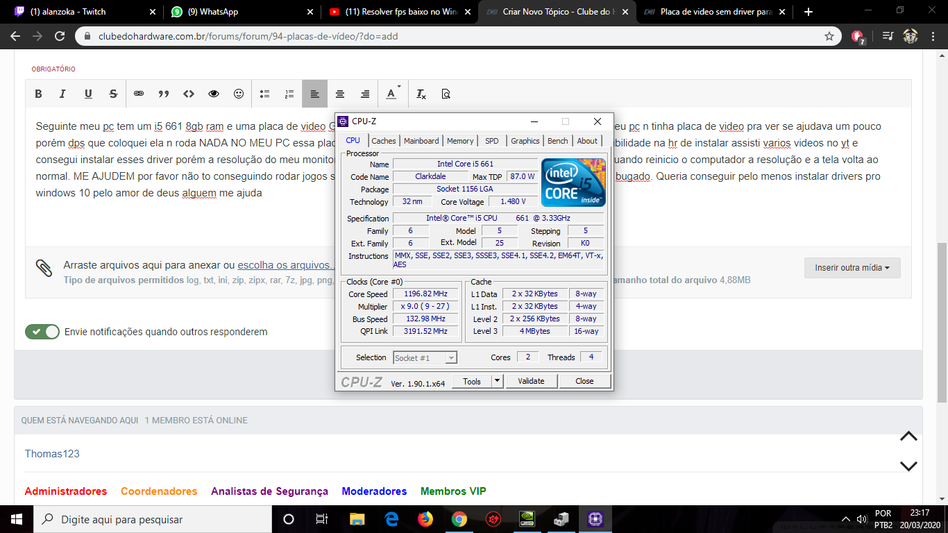Open a new browser tab
Screen dimensions: 948x533
point(808,12)
